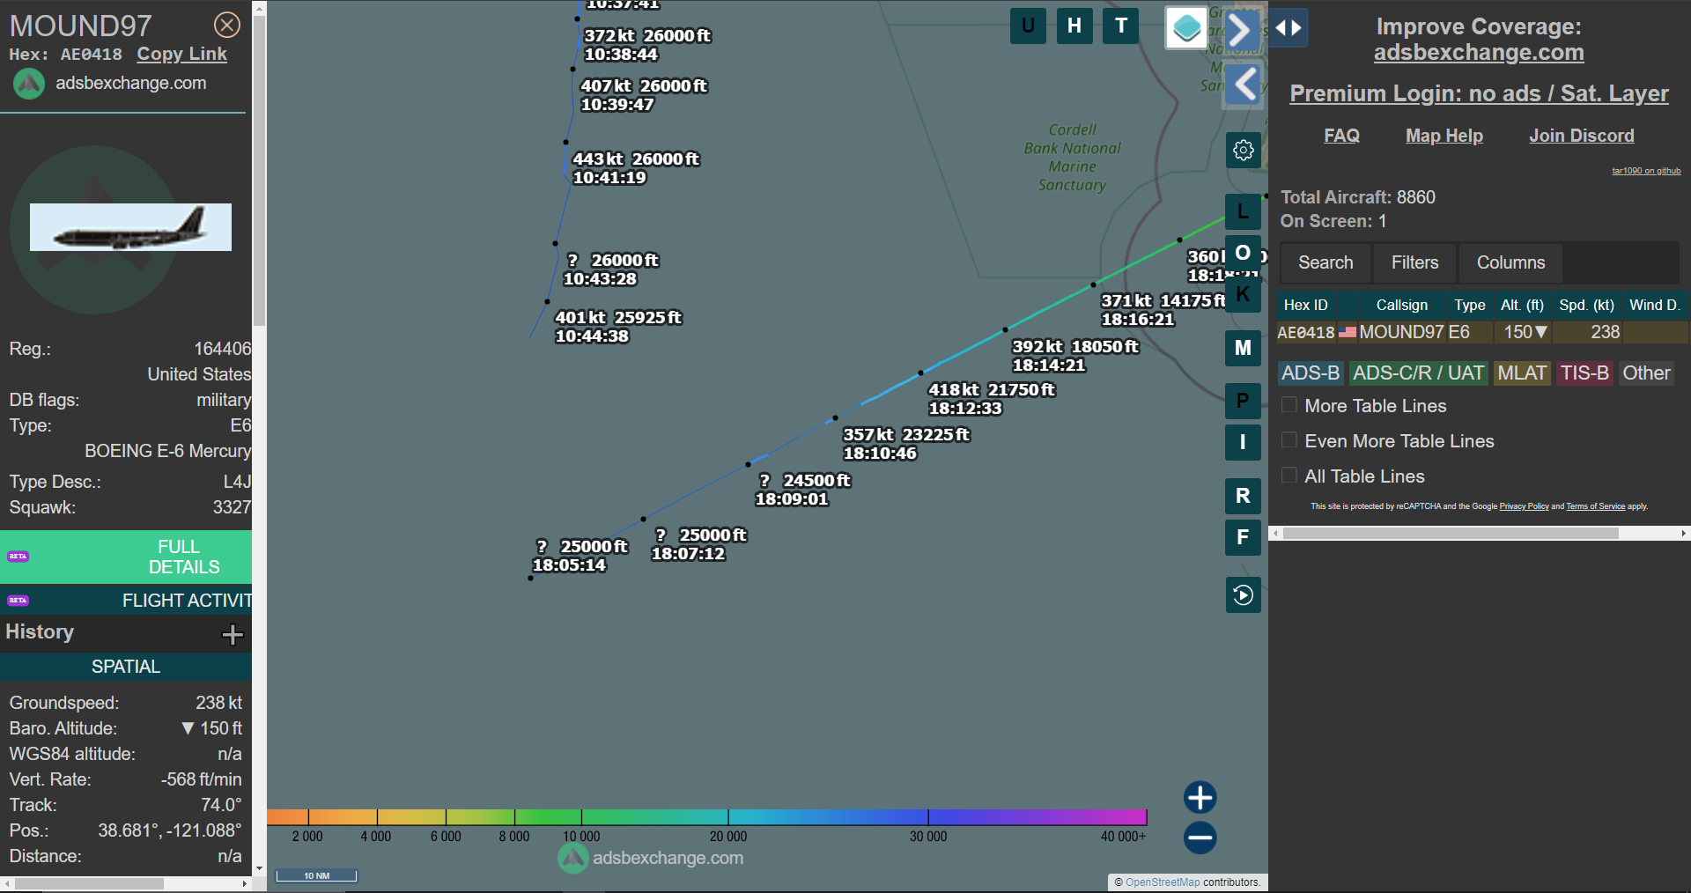This screenshot has height=893, width=1691.
Task: Tick the All Table Lines checkbox
Action: click(1289, 476)
